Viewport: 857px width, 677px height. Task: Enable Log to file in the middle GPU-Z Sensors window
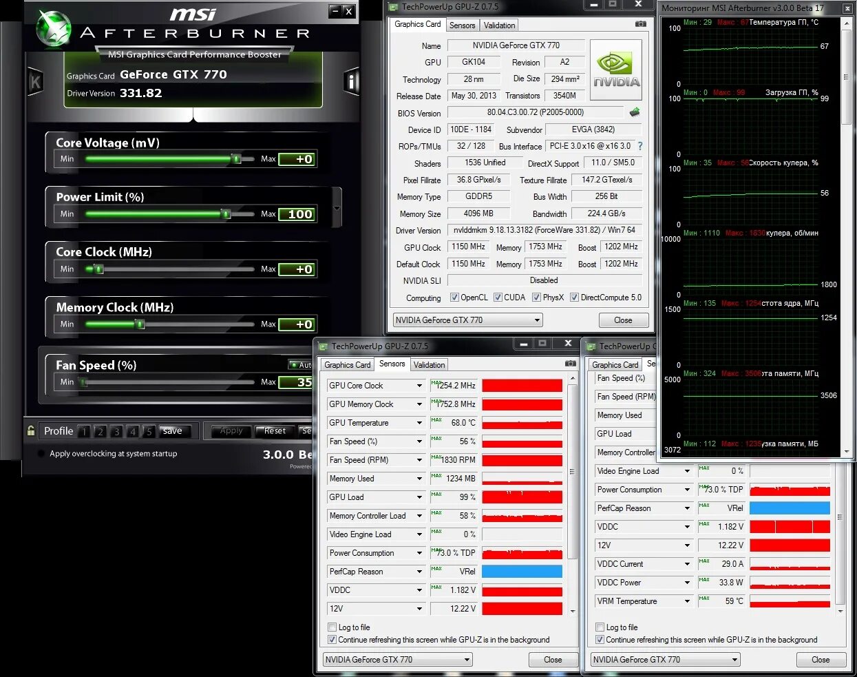point(332,627)
